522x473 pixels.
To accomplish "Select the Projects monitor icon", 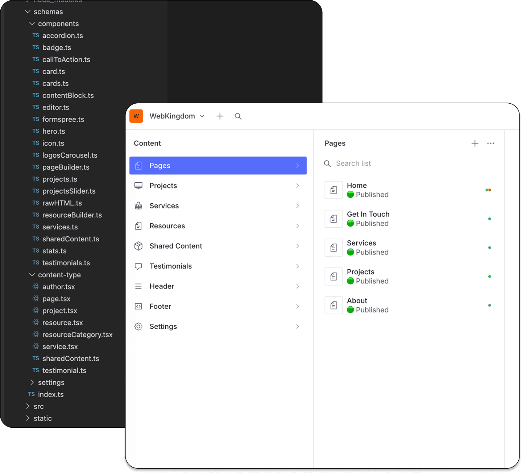I will coord(138,186).
